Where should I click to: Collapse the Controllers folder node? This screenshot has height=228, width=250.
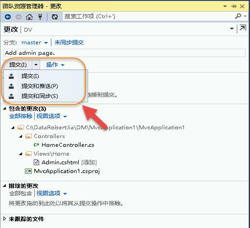(x=21, y=137)
